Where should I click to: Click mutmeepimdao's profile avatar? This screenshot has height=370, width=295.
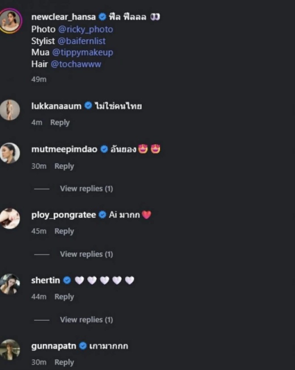[x=10, y=153]
